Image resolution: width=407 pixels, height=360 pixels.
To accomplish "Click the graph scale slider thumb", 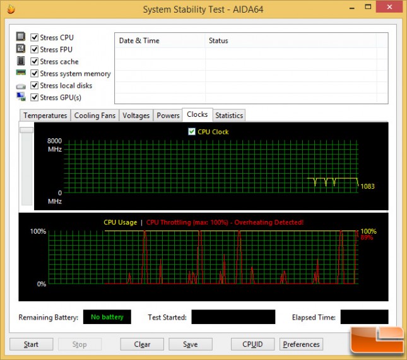I will (27, 130).
